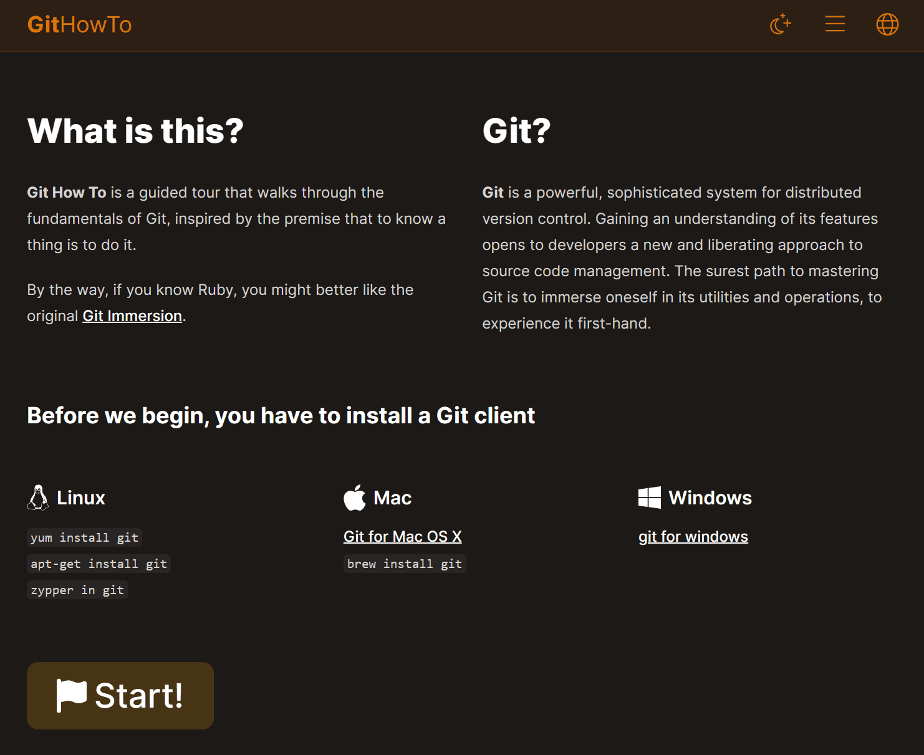Click the Linux penguin icon
The image size is (924, 755).
tap(39, 497)
